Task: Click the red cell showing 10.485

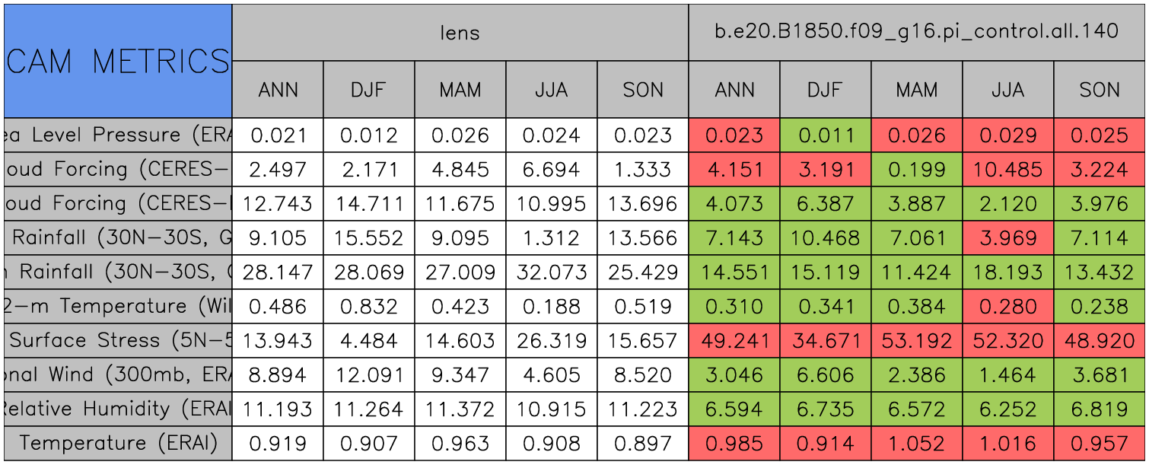Action: pos(1007,170)
